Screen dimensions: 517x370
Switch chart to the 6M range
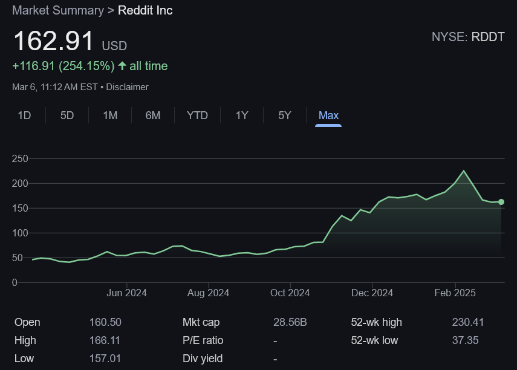[x=153, y=115]
